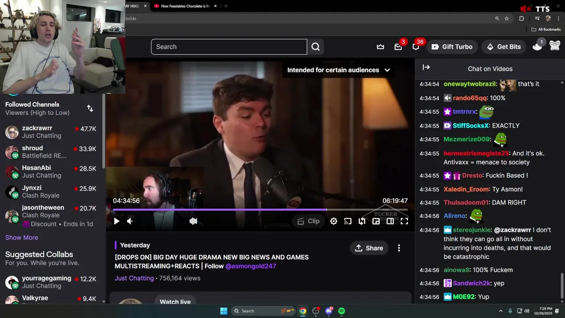
Task: Open video player settings gear
Action: [x=334, y=221]
